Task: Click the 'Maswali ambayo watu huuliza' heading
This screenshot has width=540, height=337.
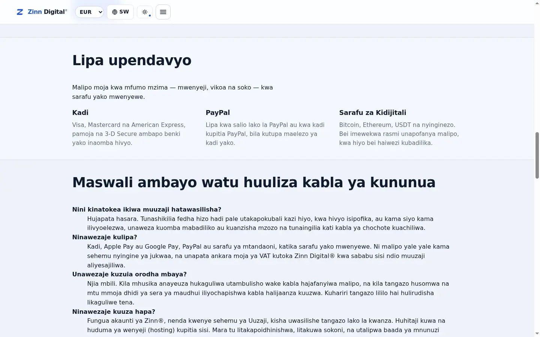Action: tap(254, 182)
